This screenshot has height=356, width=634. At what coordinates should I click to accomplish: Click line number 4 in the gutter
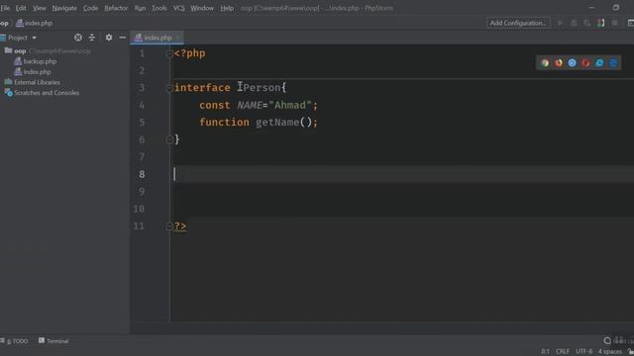(142, 106)
